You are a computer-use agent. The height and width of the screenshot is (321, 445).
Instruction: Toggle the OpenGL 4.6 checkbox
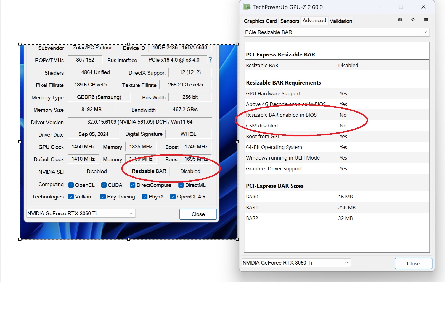[x=173, y=197]
